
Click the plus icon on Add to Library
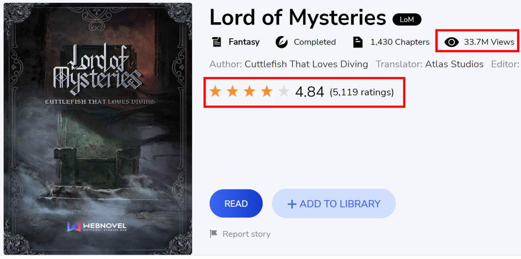(x=292, y=204)
